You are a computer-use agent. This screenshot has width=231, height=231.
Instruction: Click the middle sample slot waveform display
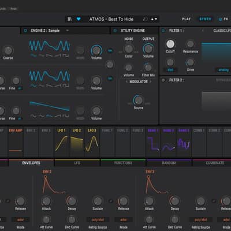tap(50, 76)
